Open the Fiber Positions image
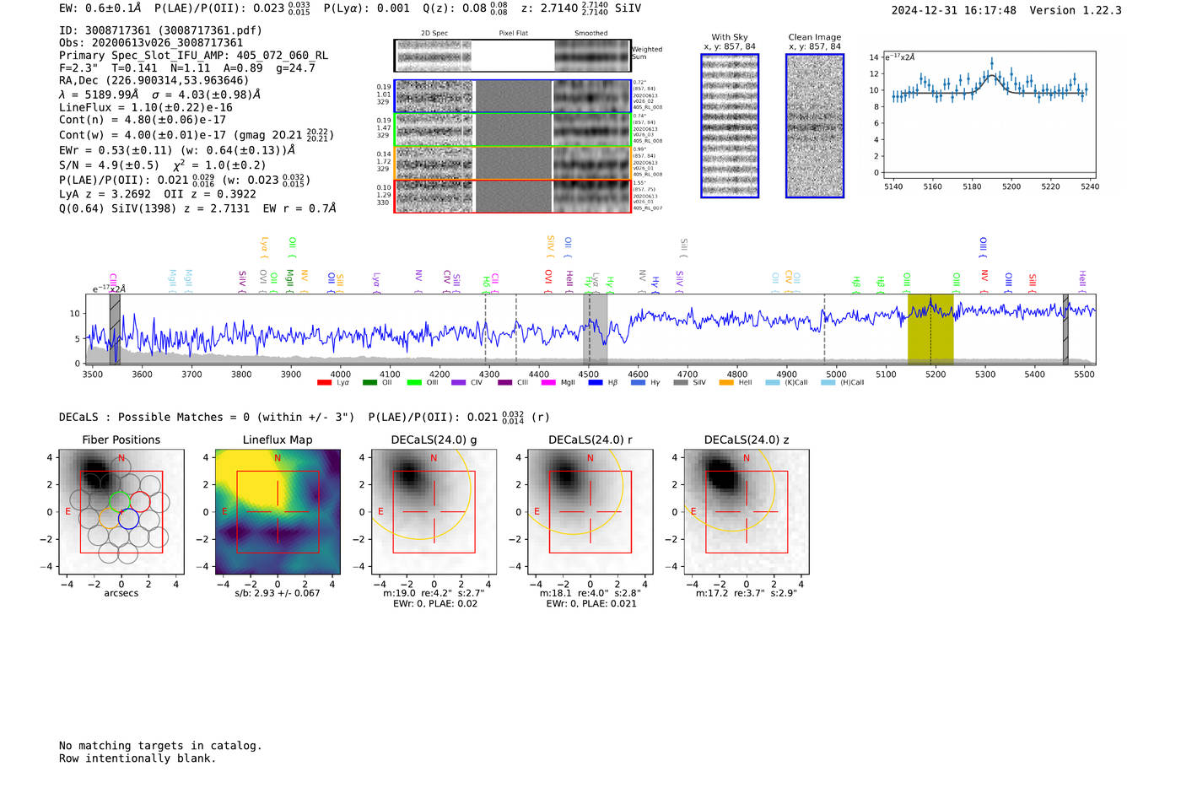 pyautogui.click(x=121, y=512)
